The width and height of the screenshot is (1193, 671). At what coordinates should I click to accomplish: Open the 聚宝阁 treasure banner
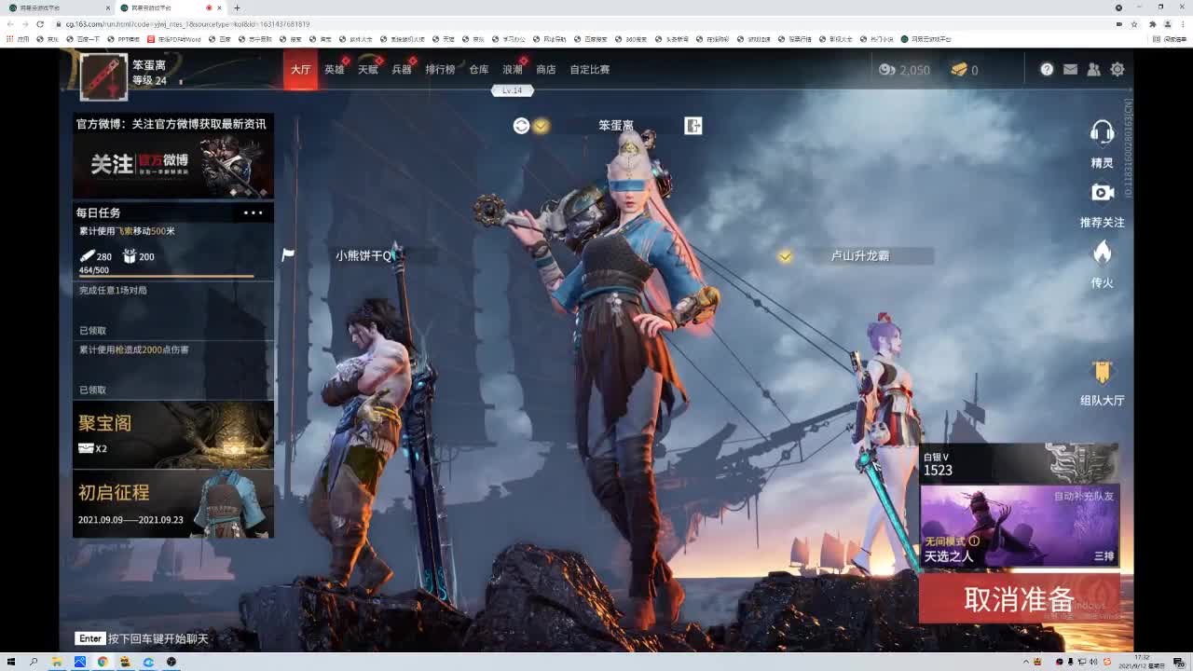pyautogui.click(x=173, y=434)
